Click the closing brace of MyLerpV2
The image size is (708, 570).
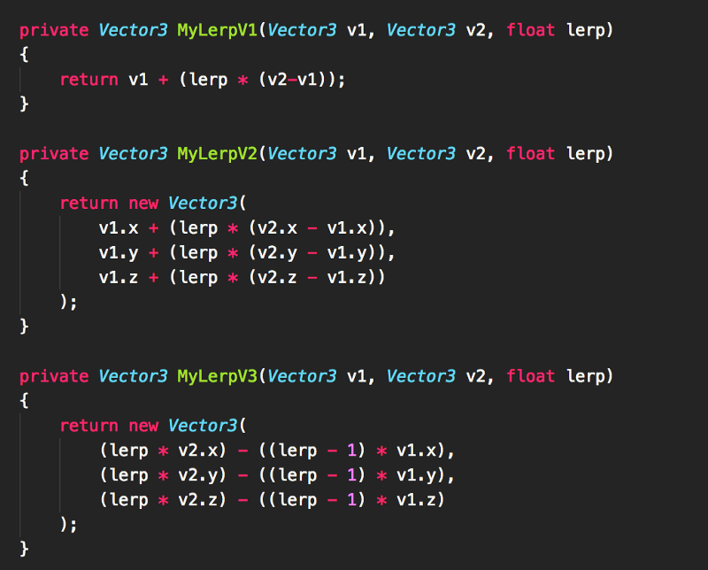25,327
